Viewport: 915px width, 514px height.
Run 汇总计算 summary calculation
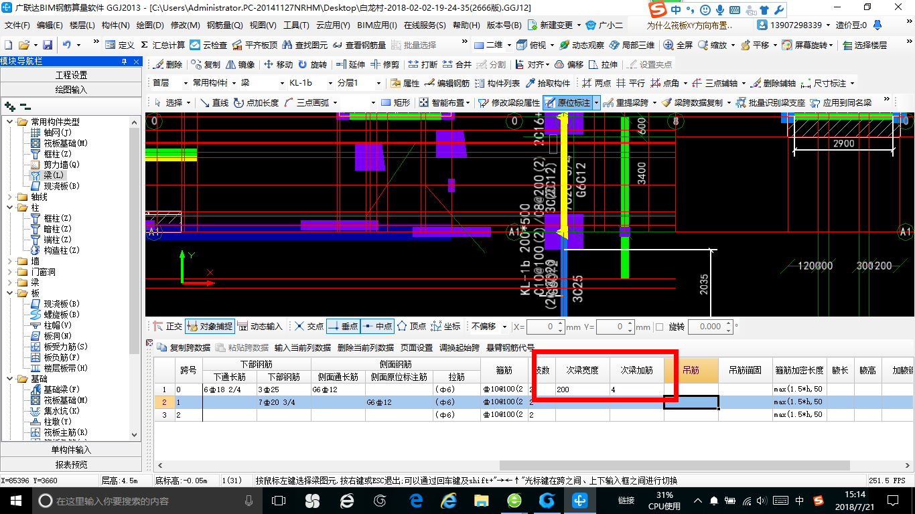[163, 45]
